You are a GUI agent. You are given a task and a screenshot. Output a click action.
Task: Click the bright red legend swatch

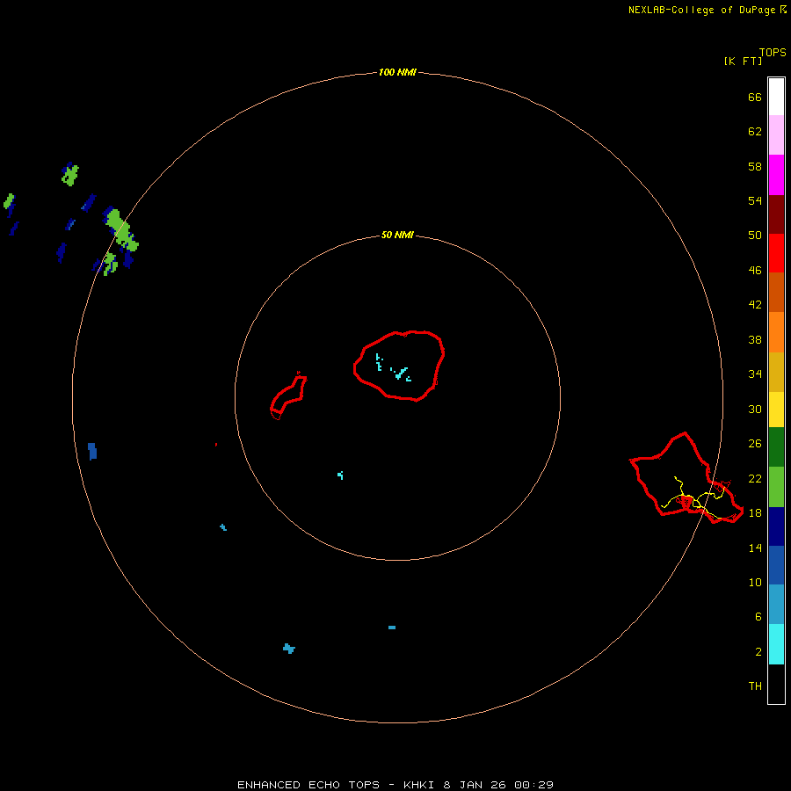776,253
